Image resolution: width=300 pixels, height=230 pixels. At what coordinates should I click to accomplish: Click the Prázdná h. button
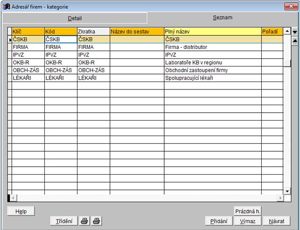247,211
